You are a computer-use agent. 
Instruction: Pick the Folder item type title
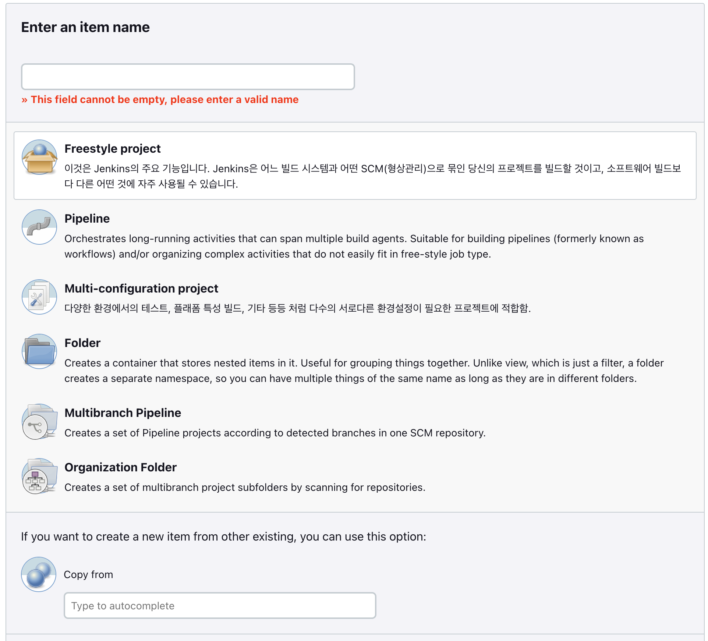coord(82,343)
